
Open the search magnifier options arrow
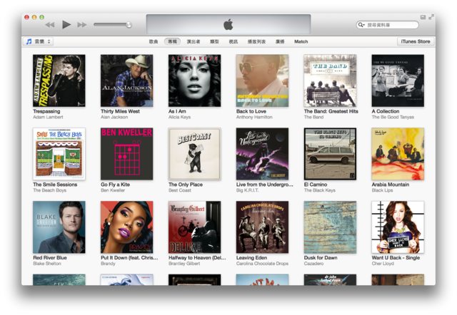coord(361,25)
